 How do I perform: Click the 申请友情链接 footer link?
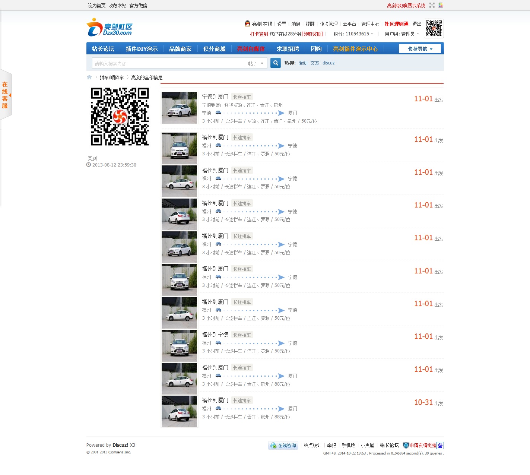point(423,445)
